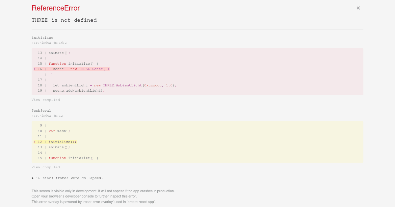
Task: Click the disclosure triangle before collapsed frames text
Action: 33,178
